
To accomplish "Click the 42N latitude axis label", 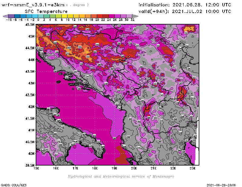I will click(x=31, y=107).
